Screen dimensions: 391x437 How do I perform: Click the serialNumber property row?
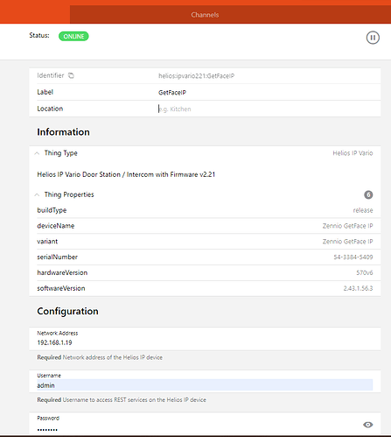click(205, 257)
